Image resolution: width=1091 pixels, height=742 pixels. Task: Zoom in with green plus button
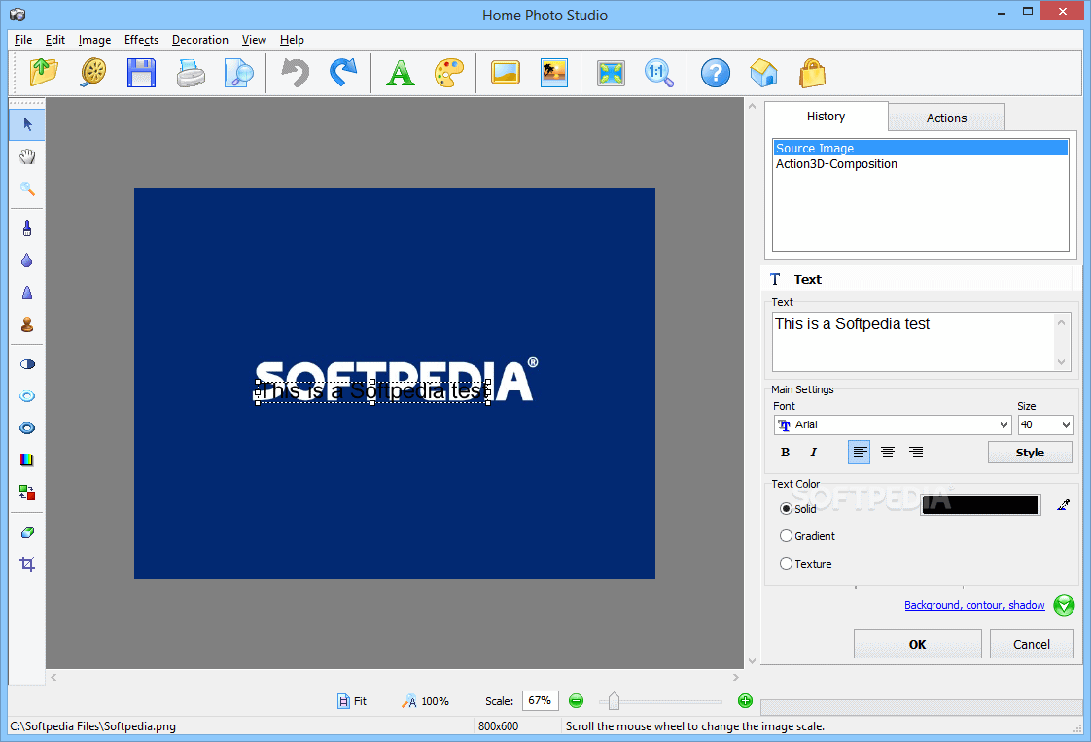[x=745, y=701]
